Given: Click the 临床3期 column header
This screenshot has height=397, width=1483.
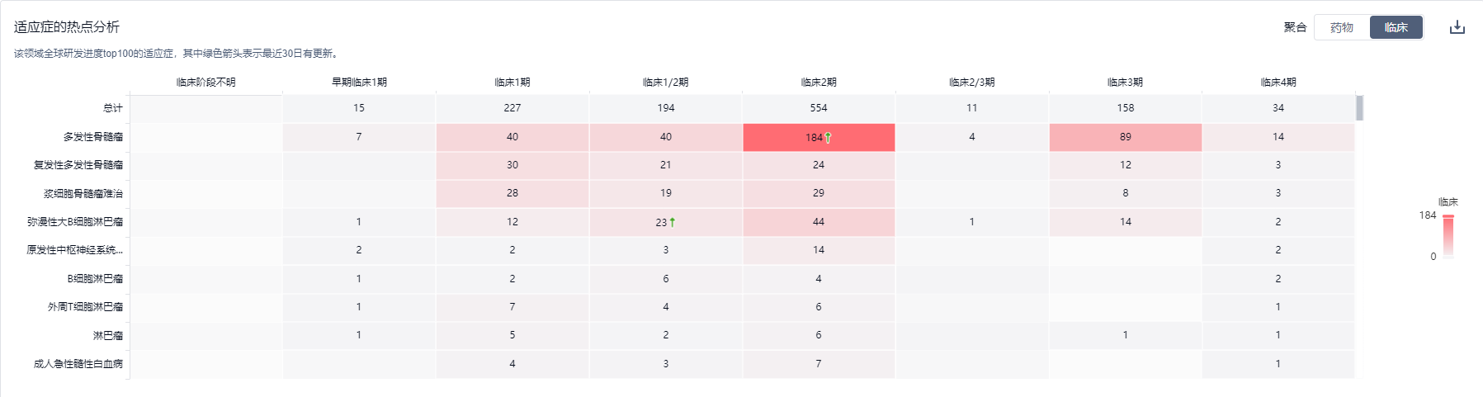Looking at the screenshot, I should pyautogui.click(x=1126, y=83).
